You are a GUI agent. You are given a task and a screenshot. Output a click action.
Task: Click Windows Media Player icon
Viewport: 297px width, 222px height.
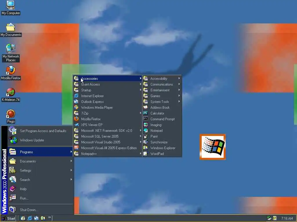coord(76,107)
